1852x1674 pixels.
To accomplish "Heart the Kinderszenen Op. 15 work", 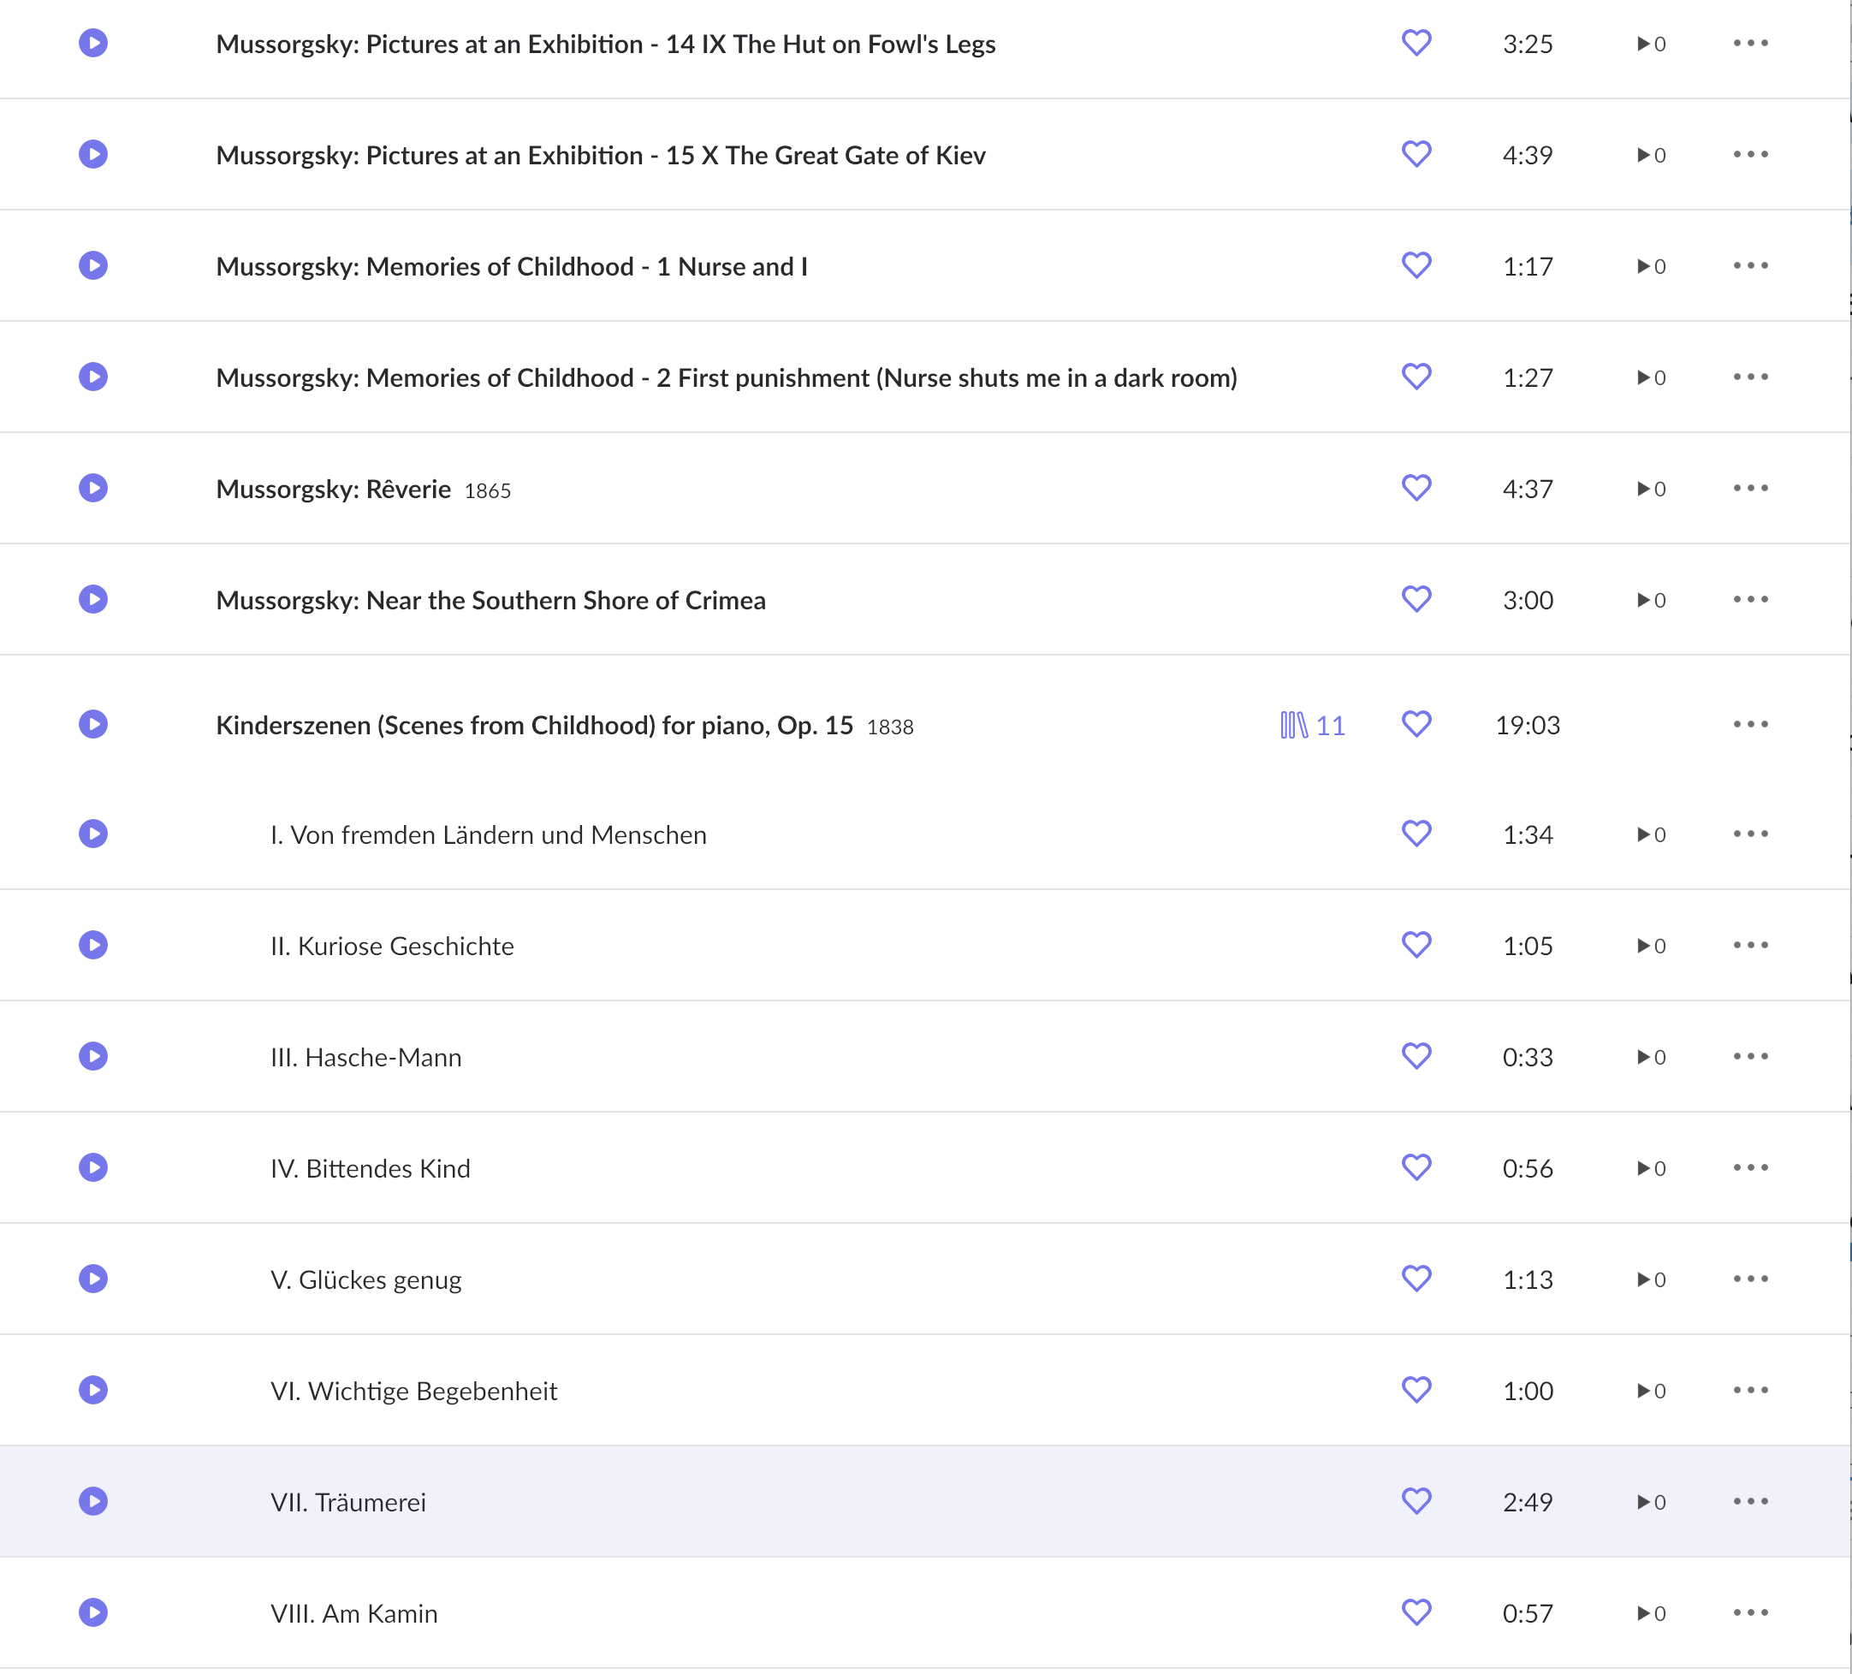I will pos(1416,724).
